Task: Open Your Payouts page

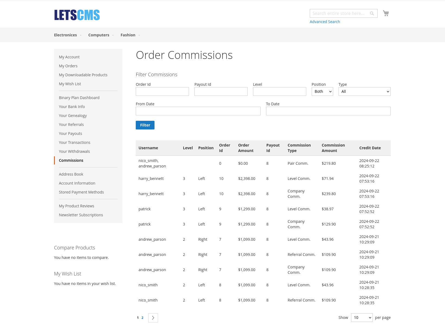Action: (x=70, y=133)
